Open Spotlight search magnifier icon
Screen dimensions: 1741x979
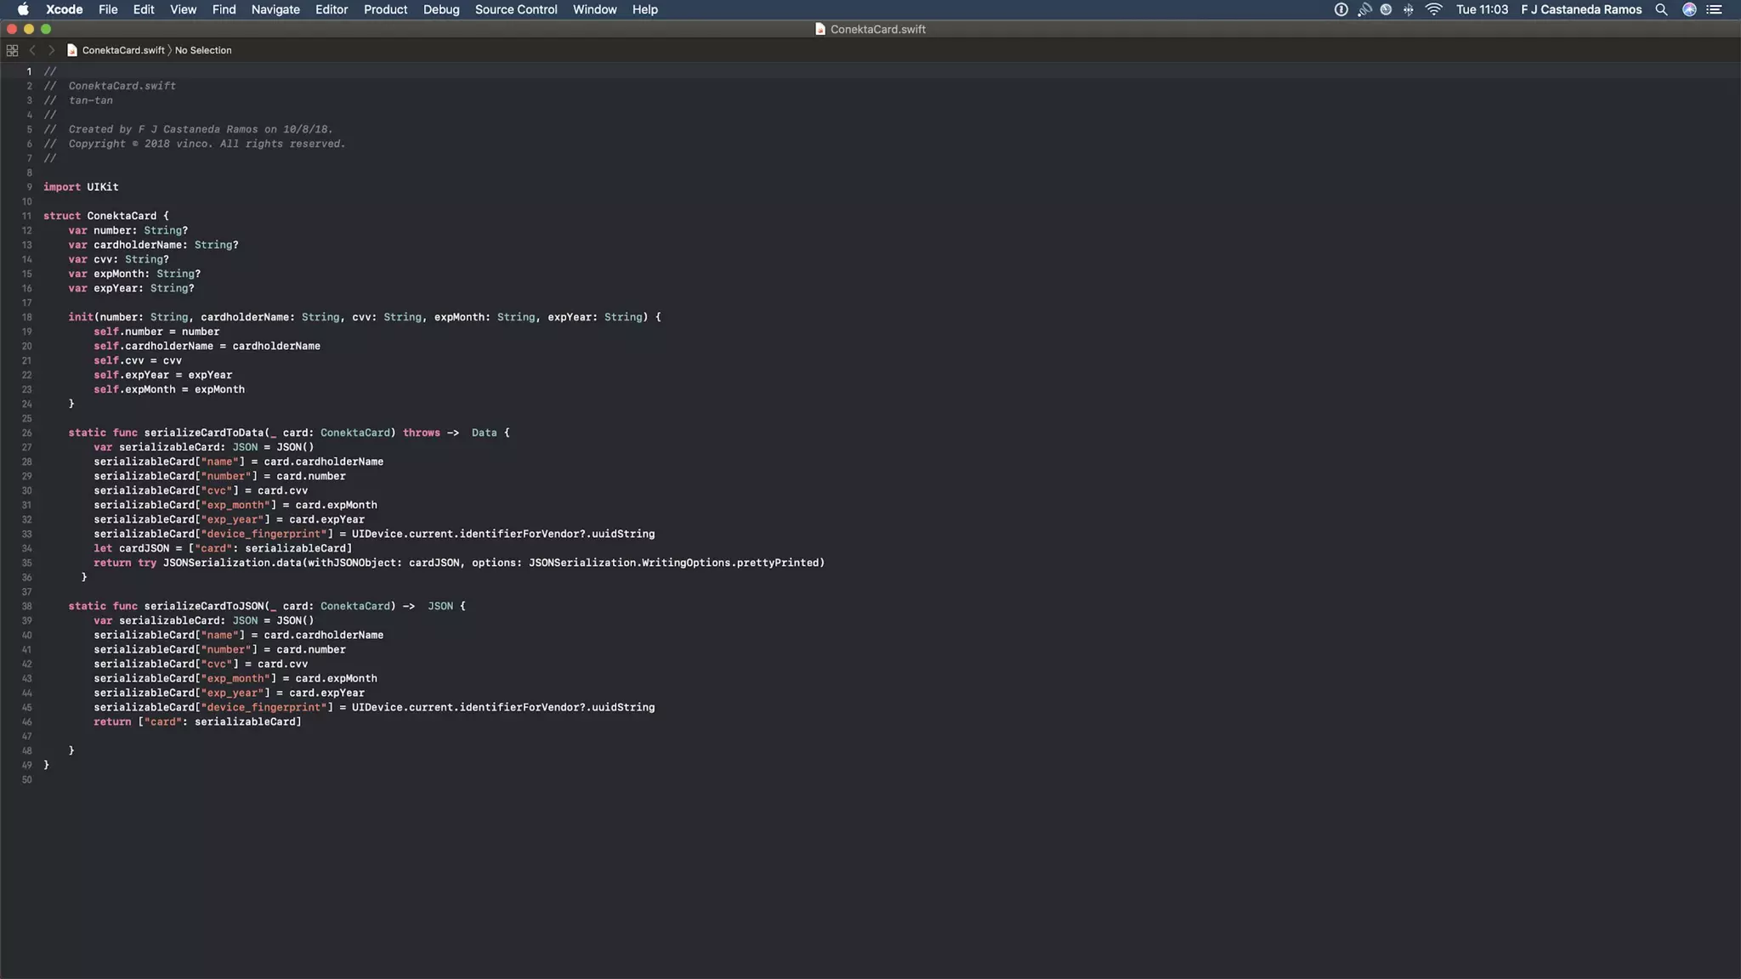[x=1661, y=9]
